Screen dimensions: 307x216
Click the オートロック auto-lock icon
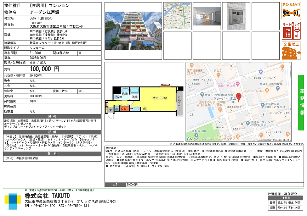pyautogui.click(x=291, y=31)
